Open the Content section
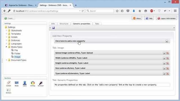 tap(8, 84)
